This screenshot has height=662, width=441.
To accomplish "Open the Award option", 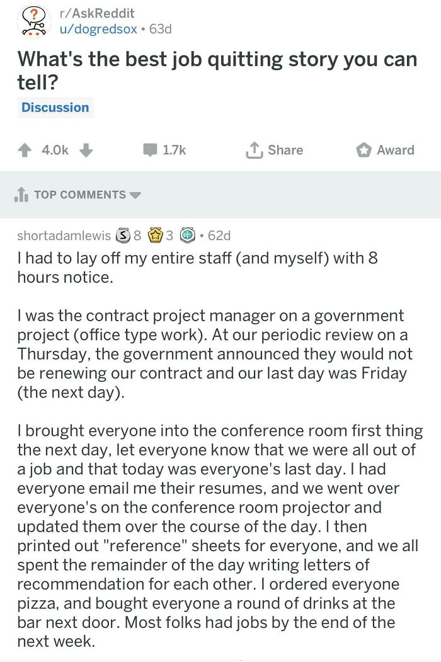I will pos(364,150).
